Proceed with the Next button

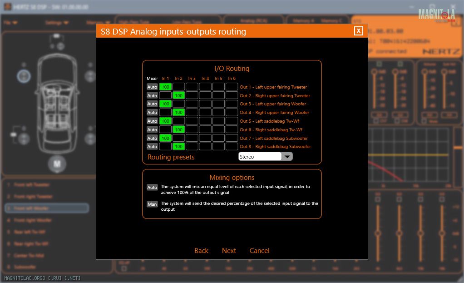(229, 250)
